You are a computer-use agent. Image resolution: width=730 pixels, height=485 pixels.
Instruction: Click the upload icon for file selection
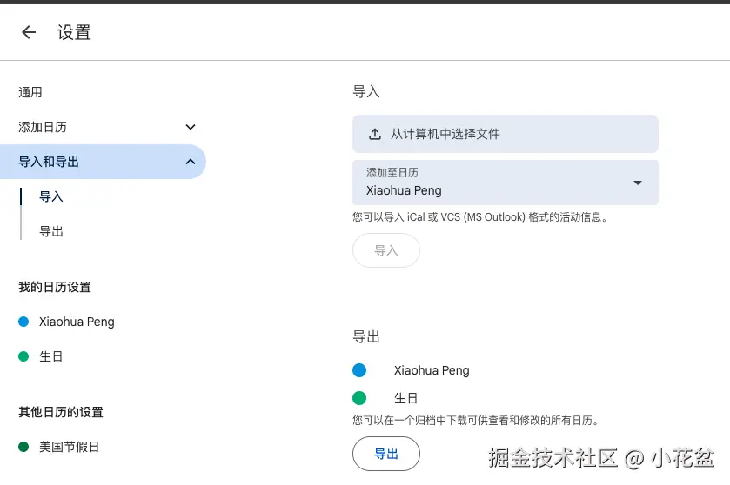(x=375, y=134)
